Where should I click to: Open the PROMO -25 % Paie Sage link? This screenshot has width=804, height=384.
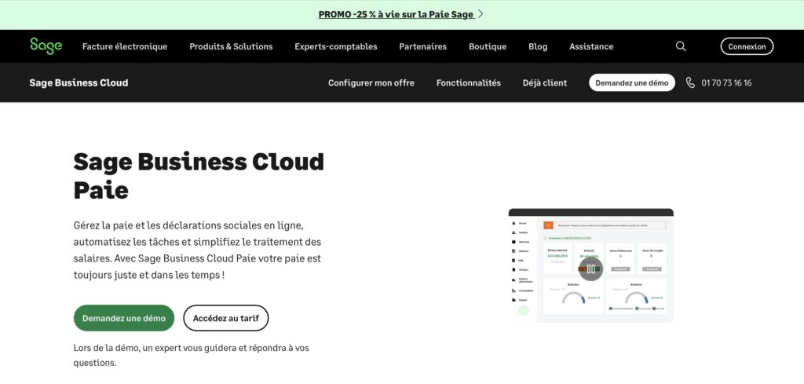396,14
